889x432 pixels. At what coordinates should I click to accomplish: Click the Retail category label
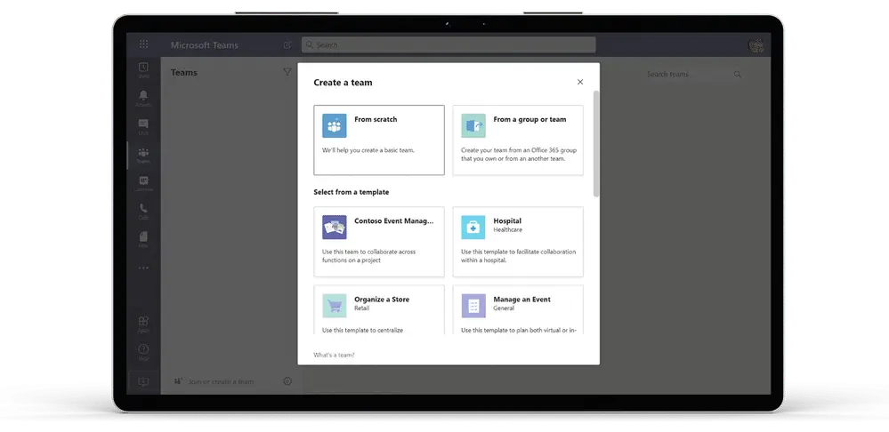coord(361,308)
